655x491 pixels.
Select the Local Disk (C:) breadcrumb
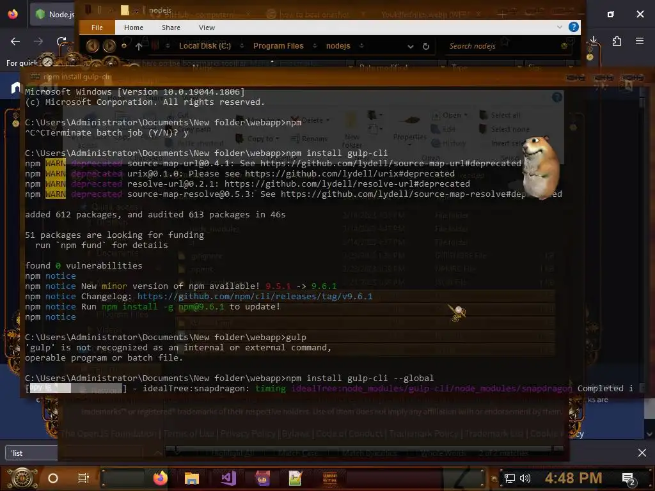205,46
